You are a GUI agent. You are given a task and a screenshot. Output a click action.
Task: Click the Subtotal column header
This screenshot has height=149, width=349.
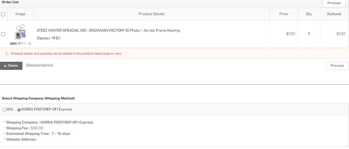click(x=334, y=14)
